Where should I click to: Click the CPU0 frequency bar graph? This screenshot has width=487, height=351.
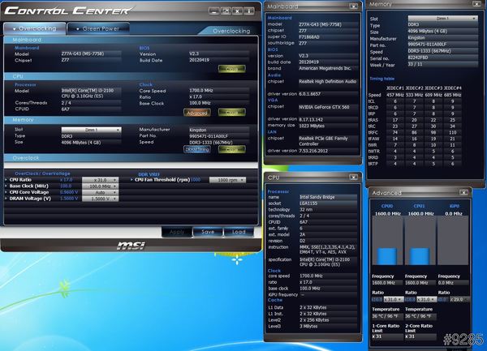(x=386, y=244)
